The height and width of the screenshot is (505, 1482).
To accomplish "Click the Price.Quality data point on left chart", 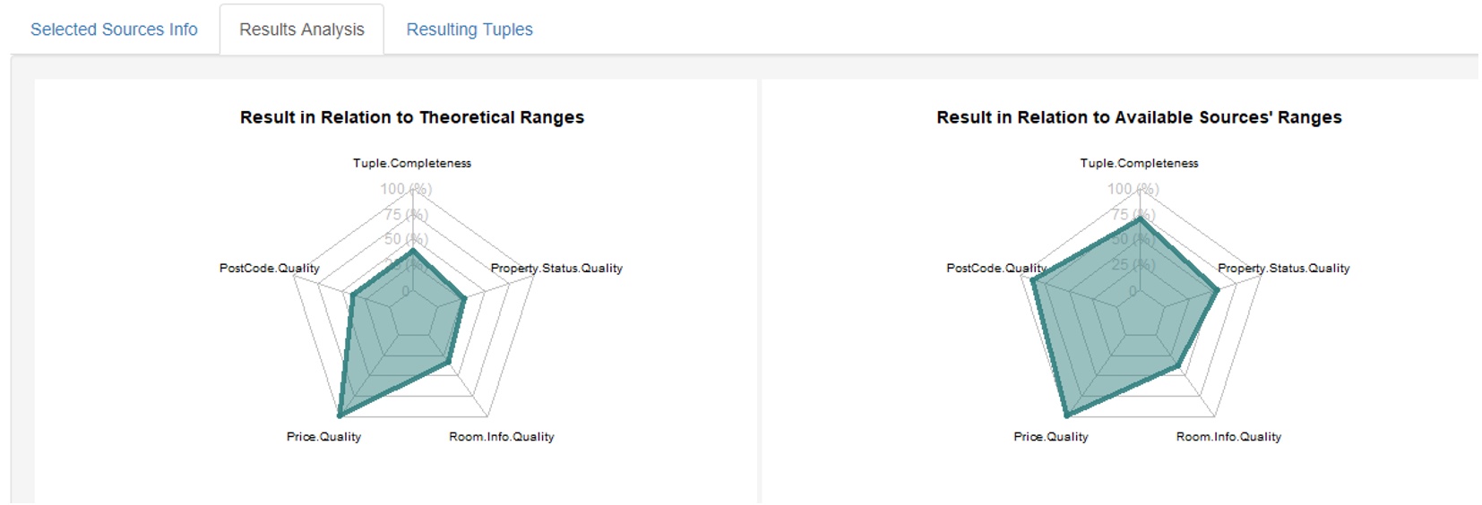I will coord(340,415).
